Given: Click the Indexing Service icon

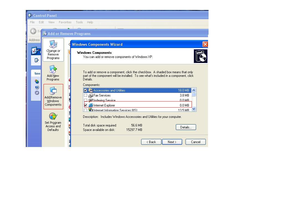Looking at the screenshot, I should pos(91,100).
